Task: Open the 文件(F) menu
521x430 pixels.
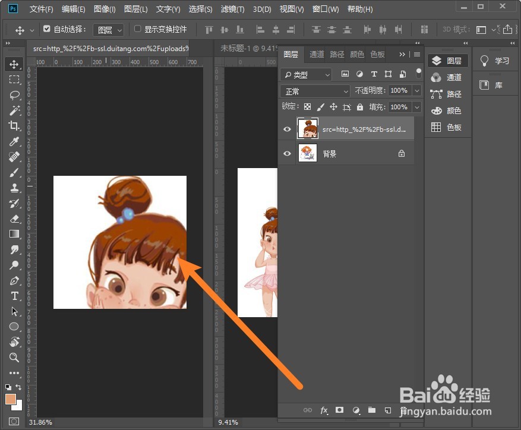Action: click(x=41, y=10)
